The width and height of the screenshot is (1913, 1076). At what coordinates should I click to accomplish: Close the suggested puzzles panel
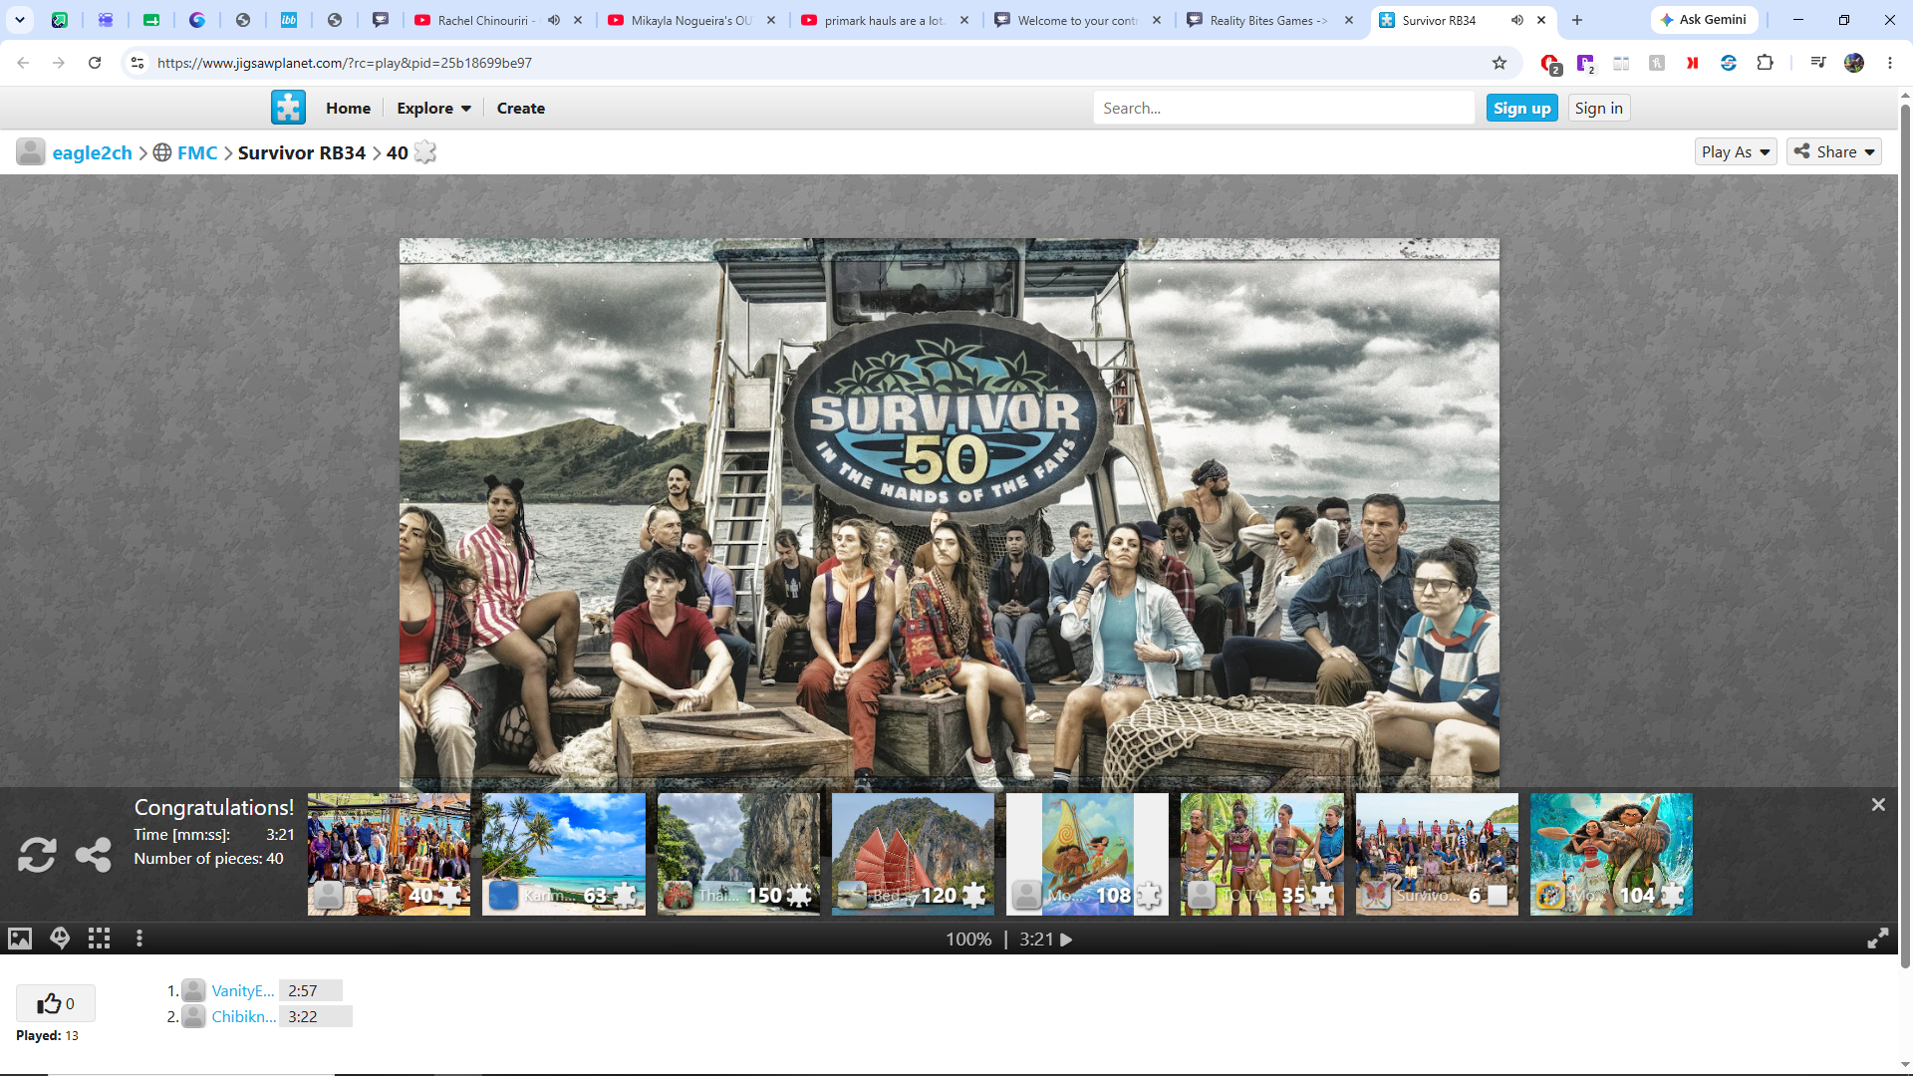pyautogui.click(x=1878, y=804)
